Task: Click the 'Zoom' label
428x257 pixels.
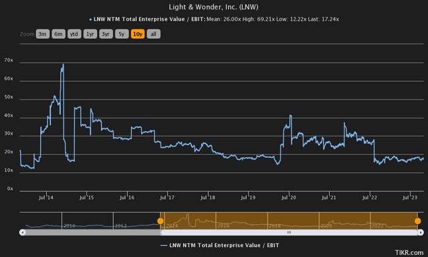Action: (27, 34)
